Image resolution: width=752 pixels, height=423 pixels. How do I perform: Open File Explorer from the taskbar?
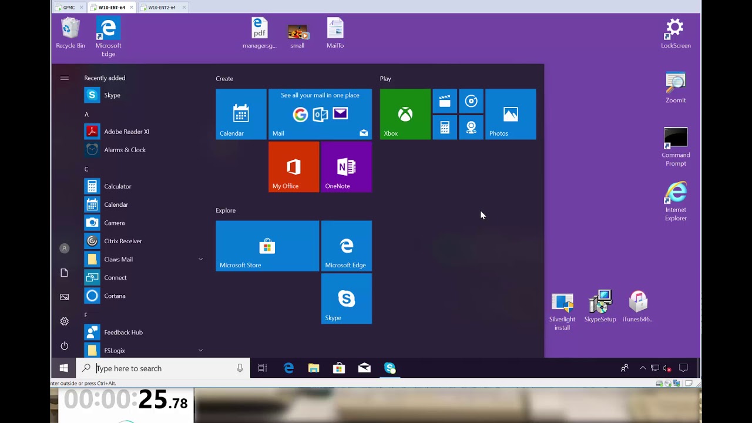click(314, 368)
